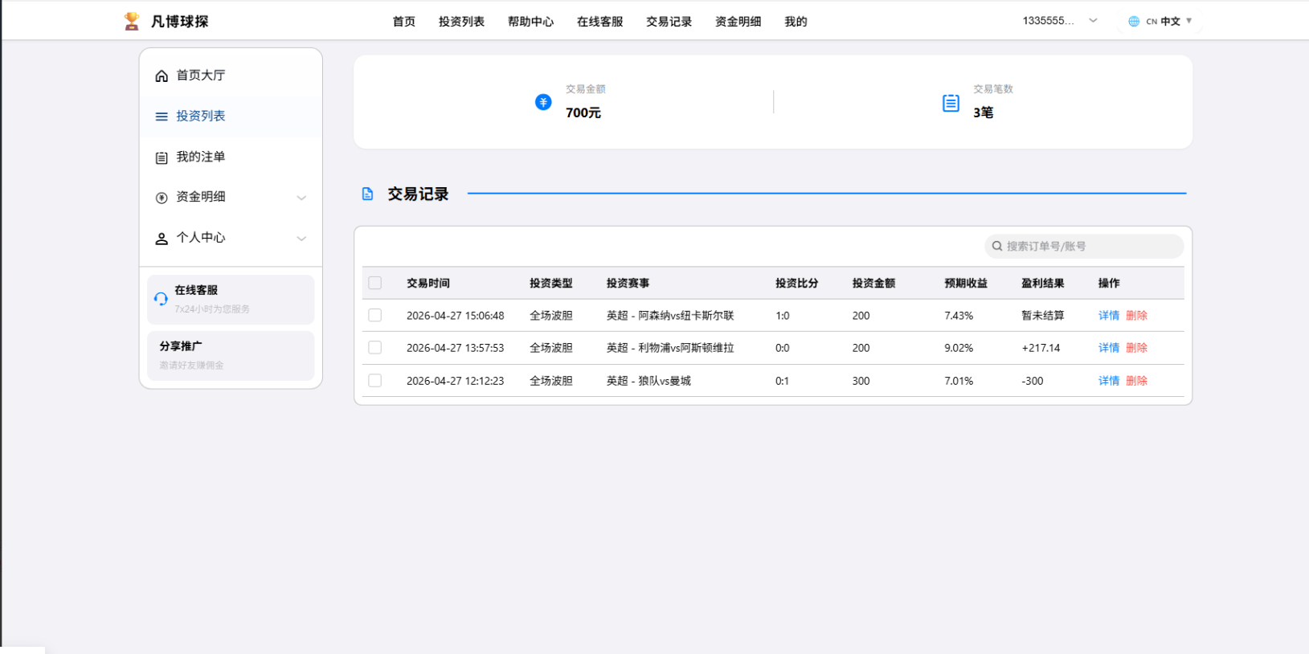Viewport: 1309px width, 654px height.
Task: Click the 7.43% expected return cell
Action: click(x=959, y=316)
